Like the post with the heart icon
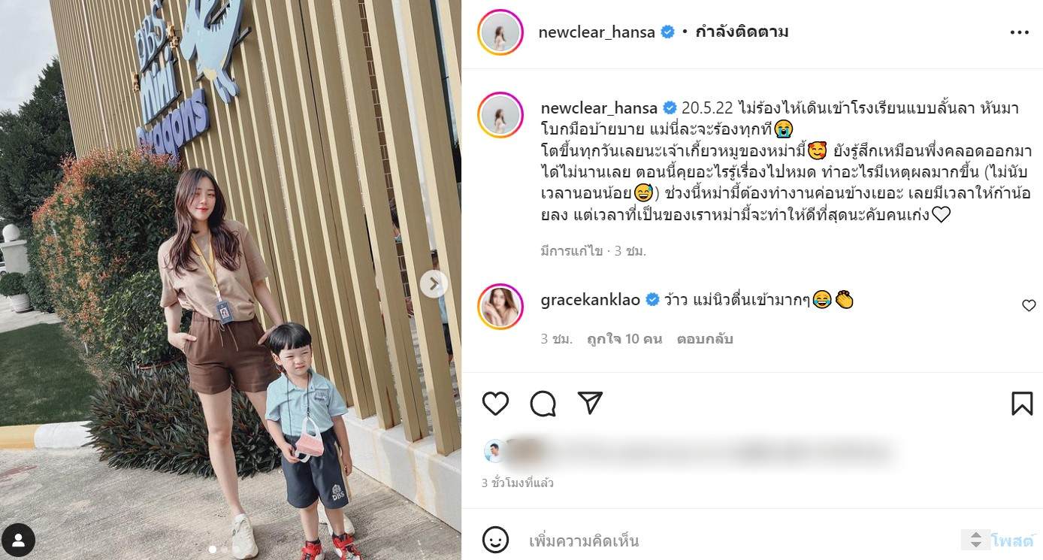Screen dimensions: 1043x560 [x=495, y=404]
